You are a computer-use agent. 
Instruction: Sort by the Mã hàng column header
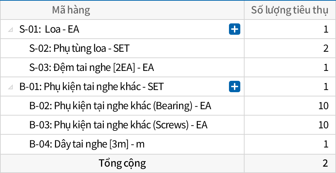point(71,10)
